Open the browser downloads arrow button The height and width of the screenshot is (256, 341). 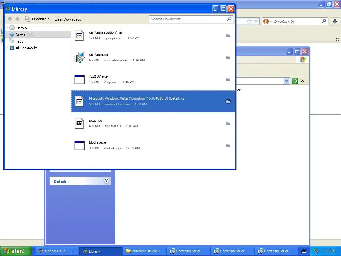[x=335, y=21]
